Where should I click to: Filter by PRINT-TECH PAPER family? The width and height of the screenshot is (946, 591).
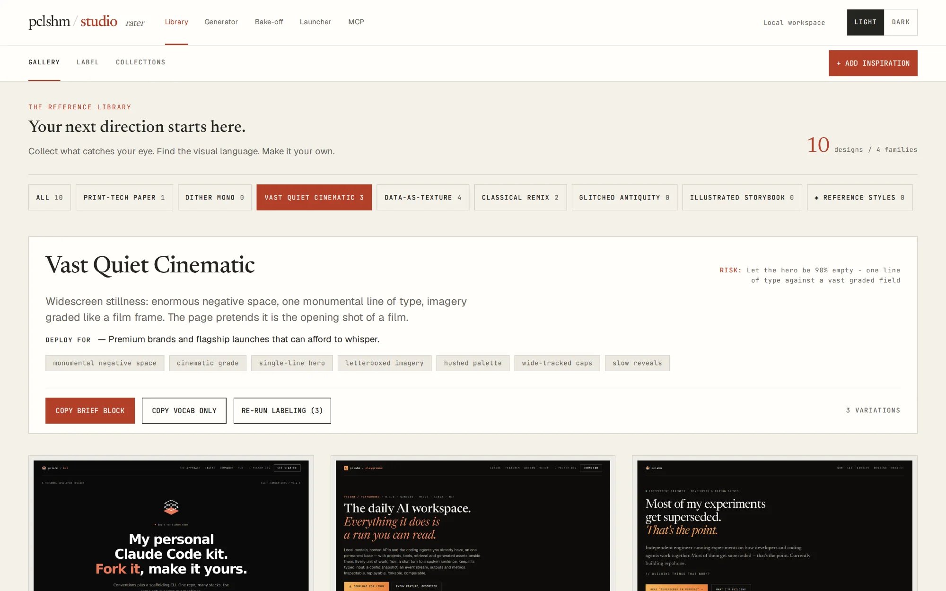pyautogui.click(x=124, y=197)
